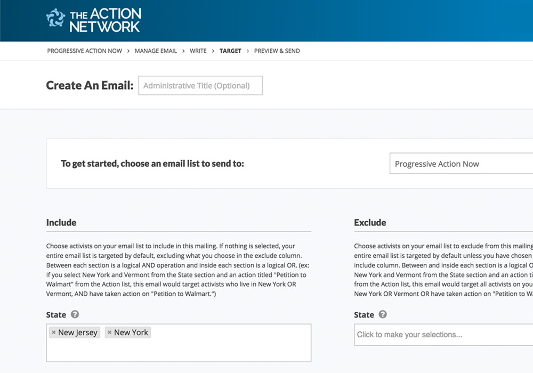This screenshot has height=373, width=533.
Task: Remove the New York state tag
Action: click(109, 333)
